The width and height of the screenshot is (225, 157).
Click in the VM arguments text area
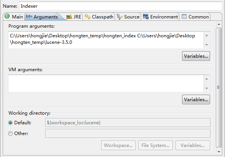(x=106, y=84)
